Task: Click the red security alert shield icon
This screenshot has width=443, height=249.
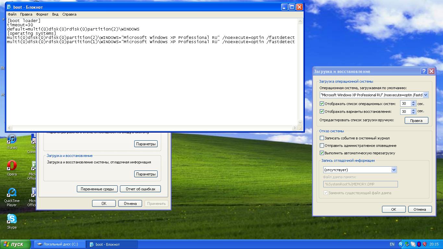Action: tap(425, 244)
